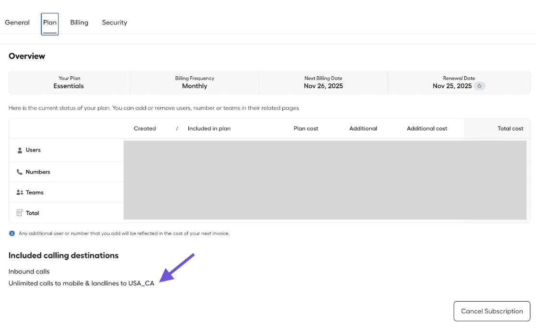The width and height of the screenshot is (536, 329).
Task: Click the Total cost column header
Action: (510, 128)
